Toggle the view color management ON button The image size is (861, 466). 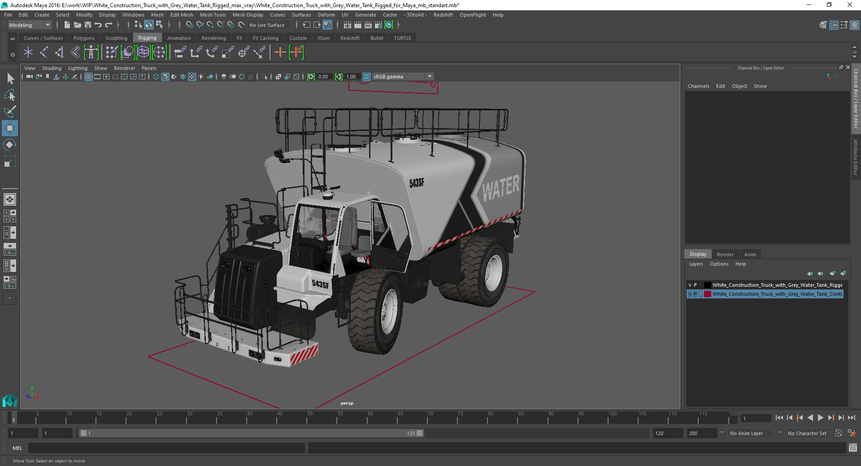click(x=366, y=77)
